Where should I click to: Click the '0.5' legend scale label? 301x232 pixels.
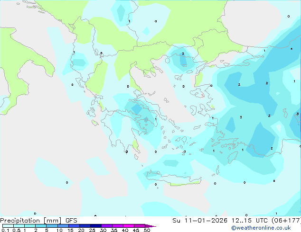(x=17, y=230)
